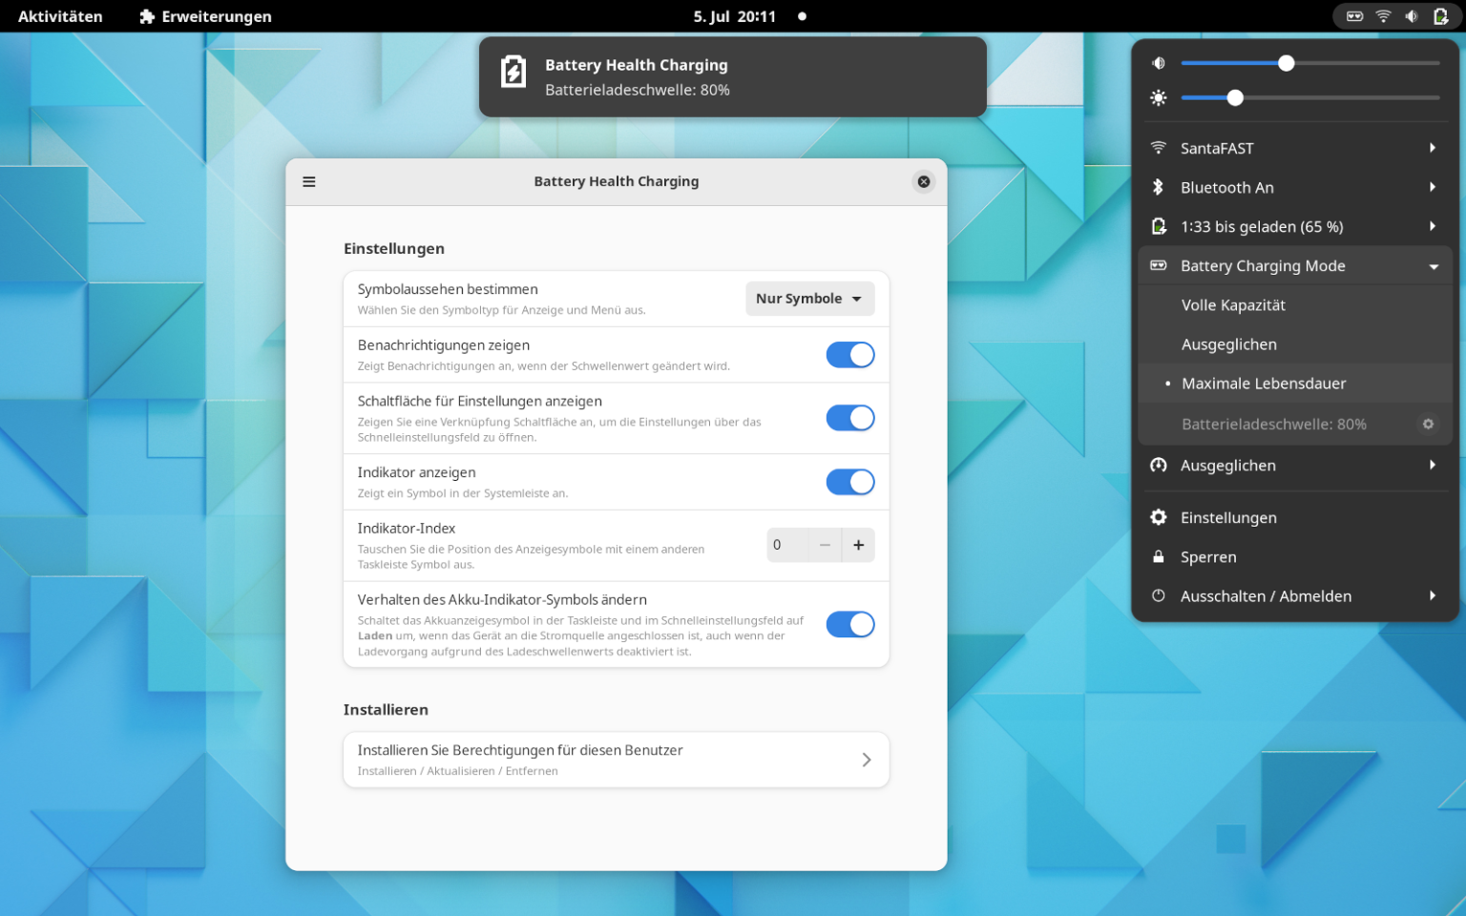Click the gear icon beside Batterieladeschwelle 80%

tap(1428, 424)
